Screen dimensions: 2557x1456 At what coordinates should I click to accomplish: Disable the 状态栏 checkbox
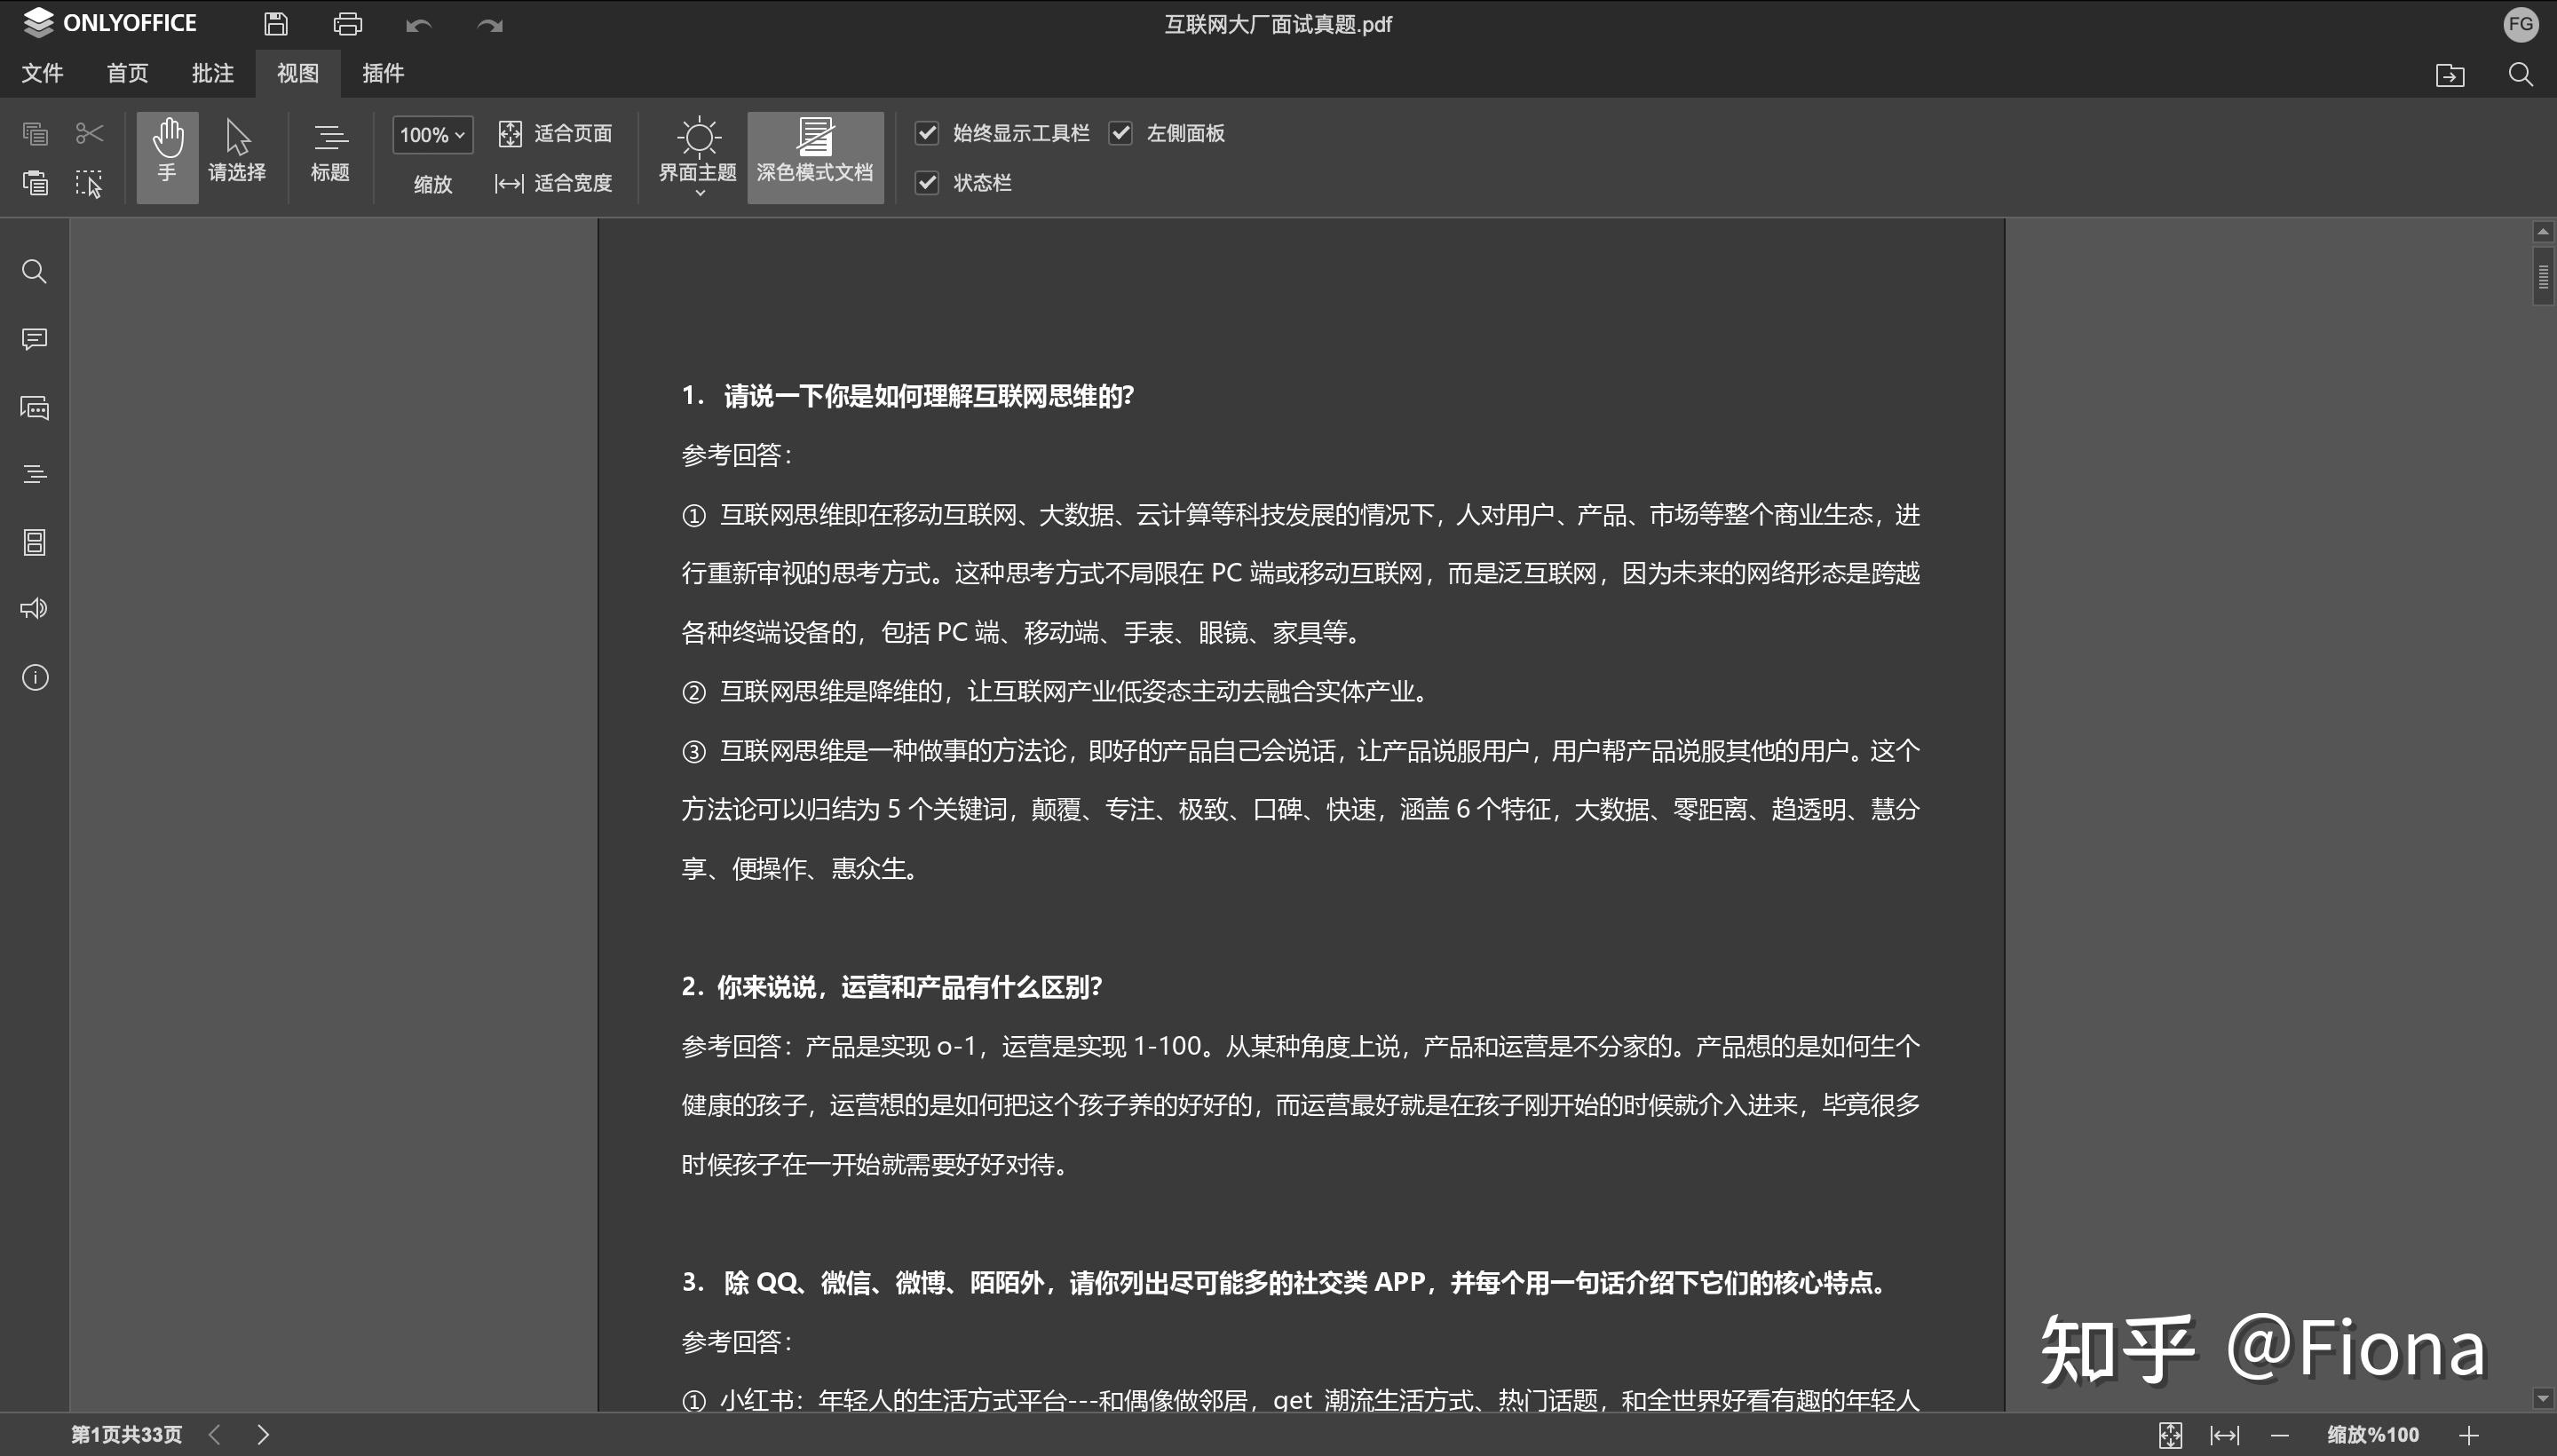pyautogui.click(x=927, y=183)
